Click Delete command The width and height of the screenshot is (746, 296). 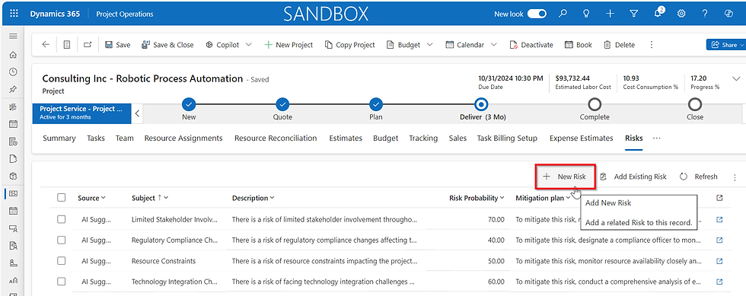(619, 45)
